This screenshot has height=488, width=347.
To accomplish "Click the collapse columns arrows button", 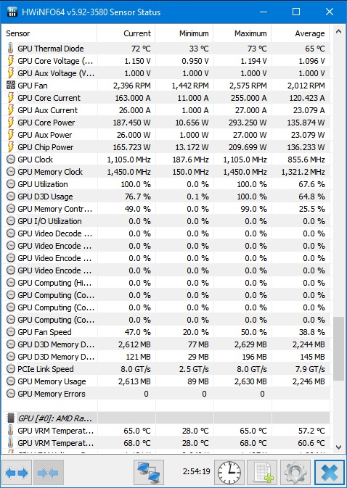I will [49, 473].
